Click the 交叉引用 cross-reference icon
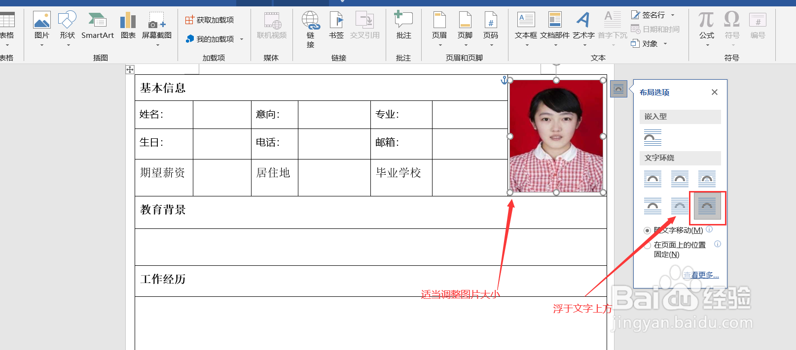Image resolution: width=796 pixels, height=350 pixels. [365, 20]
